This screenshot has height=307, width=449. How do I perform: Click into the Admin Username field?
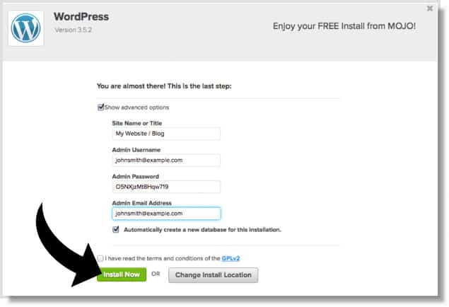(x=166, y=161)
